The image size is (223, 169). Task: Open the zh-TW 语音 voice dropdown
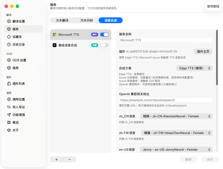pos(177,133)
